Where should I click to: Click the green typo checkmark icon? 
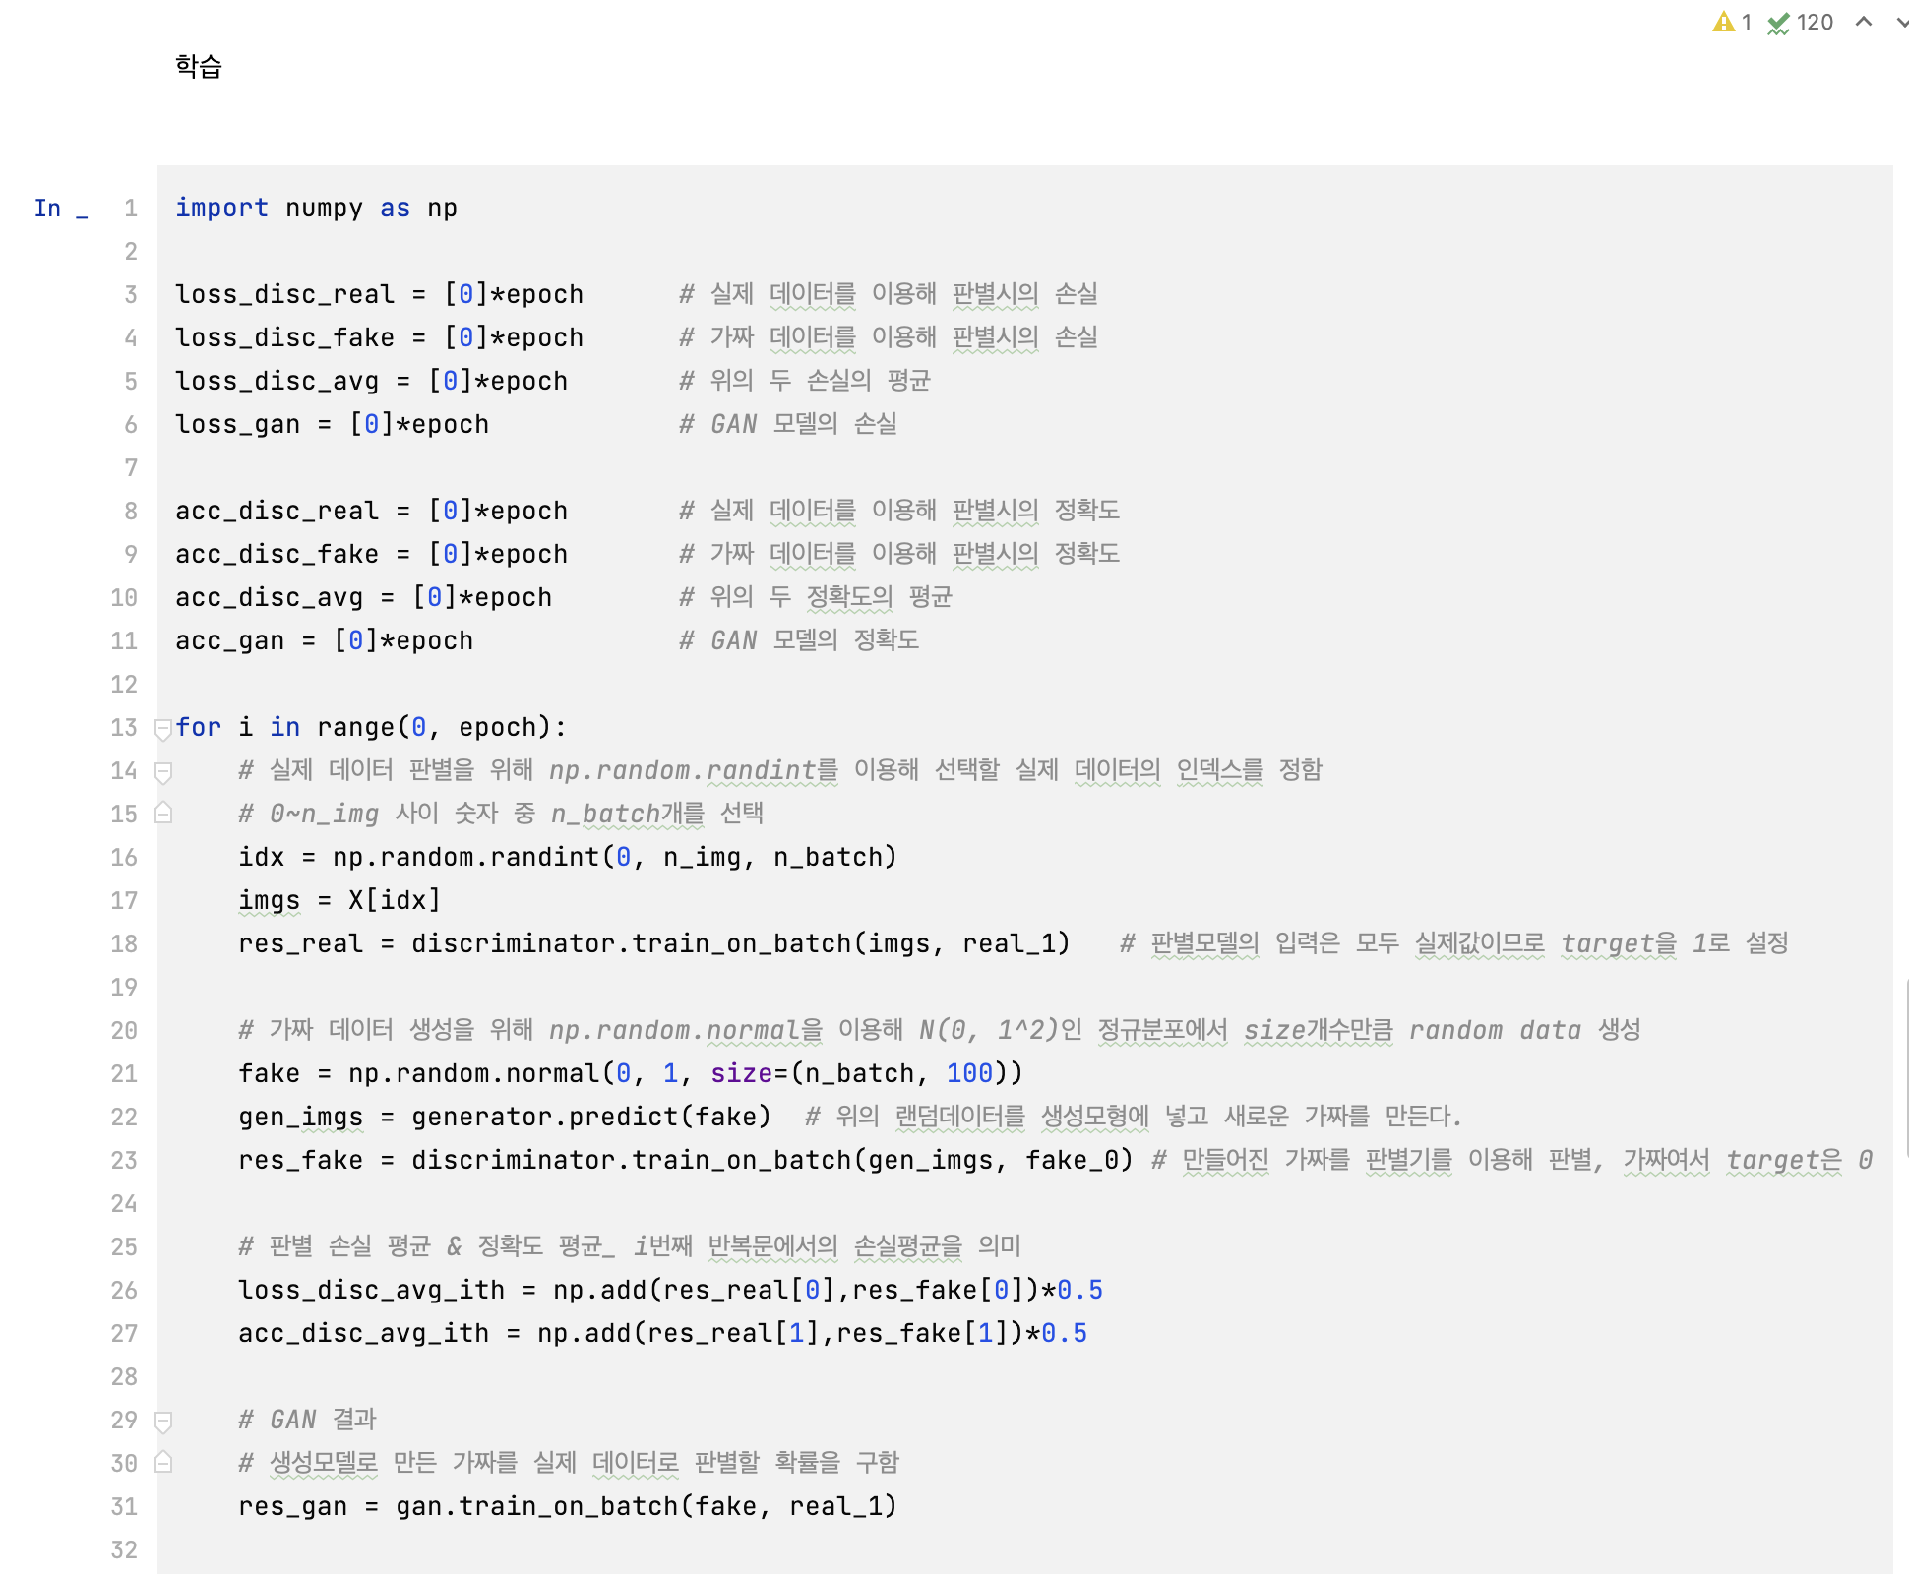(1778, 23)
